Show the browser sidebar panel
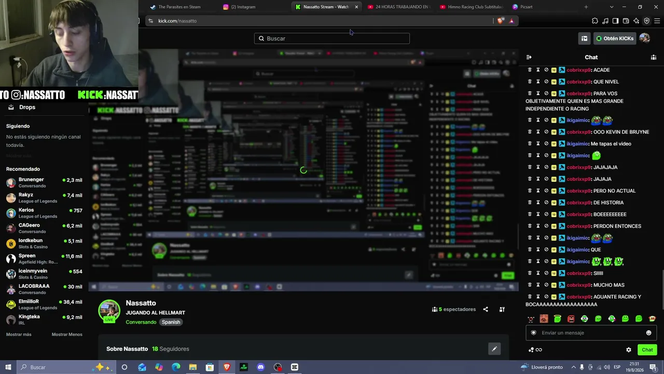This screenshot has height=374, width=664. pyautogui.click(x=615, y=21)
